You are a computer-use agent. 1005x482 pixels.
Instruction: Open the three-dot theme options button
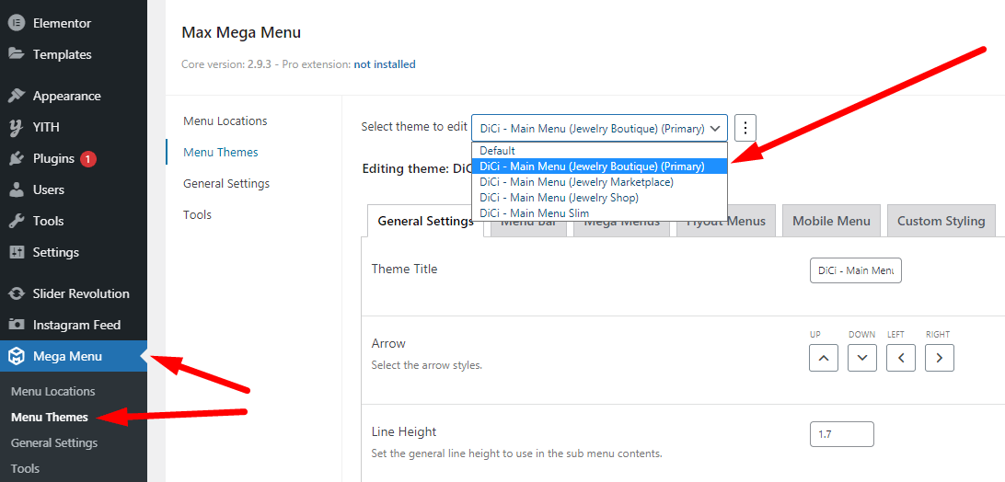tap(745, 128)
